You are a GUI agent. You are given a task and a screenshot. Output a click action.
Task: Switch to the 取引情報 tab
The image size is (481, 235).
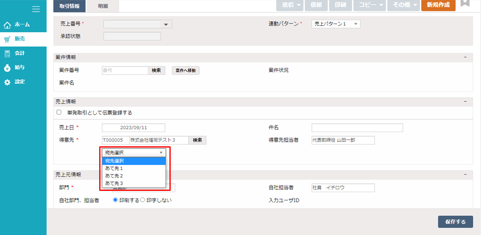(69, 5)
